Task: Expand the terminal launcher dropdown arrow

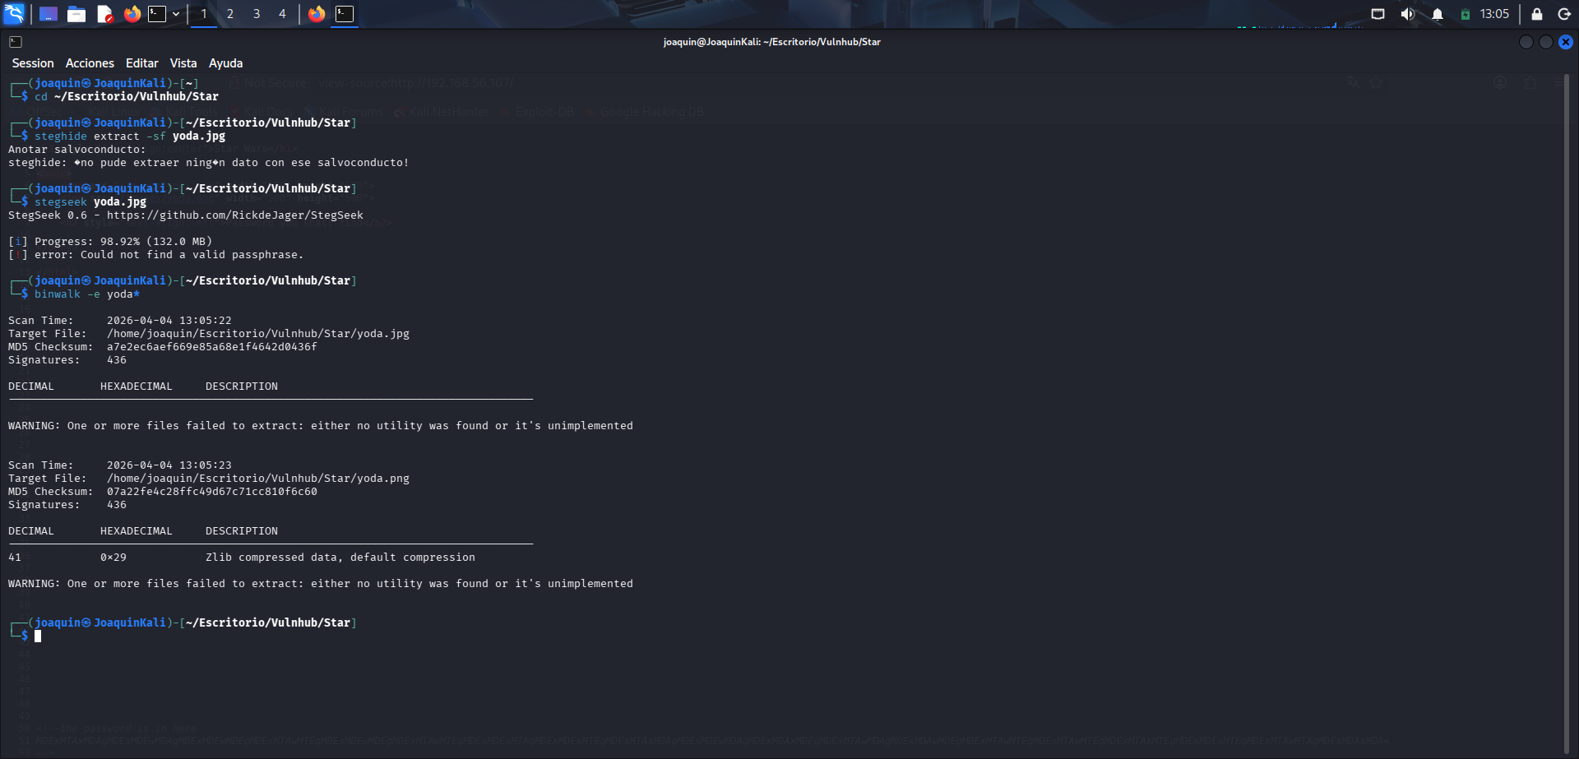Action: tap(176, 14)
